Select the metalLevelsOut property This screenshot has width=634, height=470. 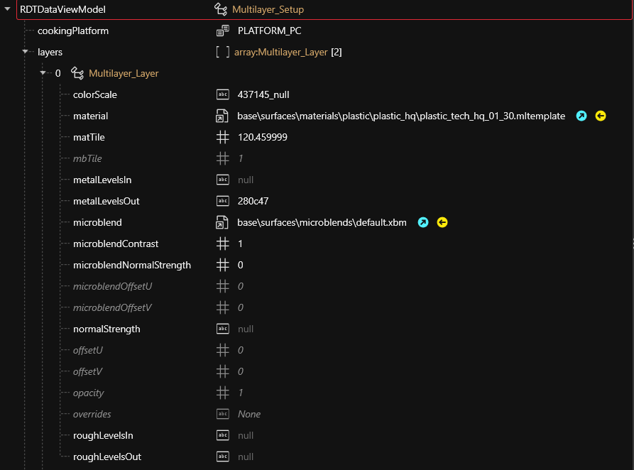(106, 201)
